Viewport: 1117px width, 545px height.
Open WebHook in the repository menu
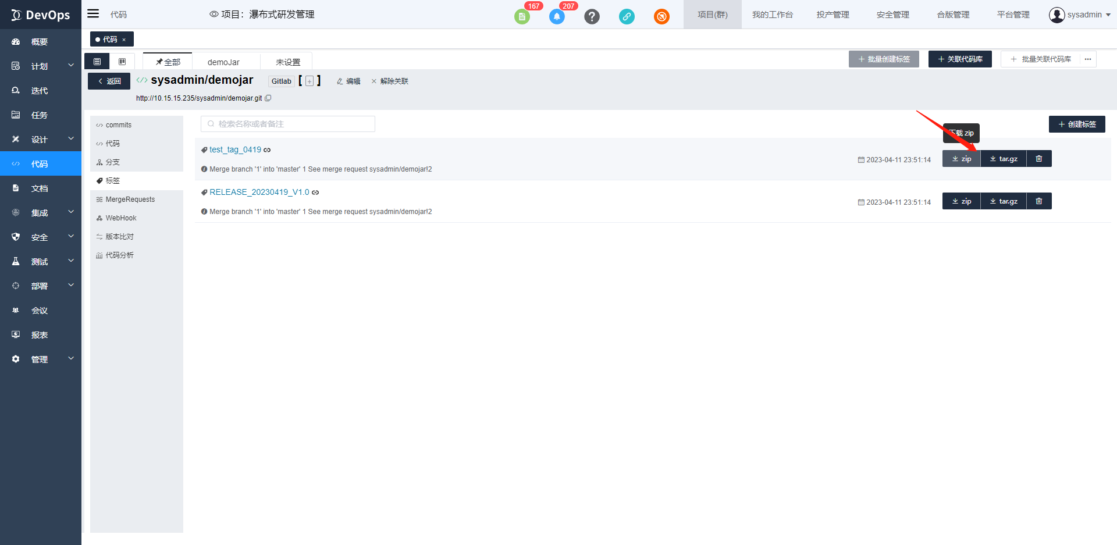pyautogui.click(x=137, y=218)
